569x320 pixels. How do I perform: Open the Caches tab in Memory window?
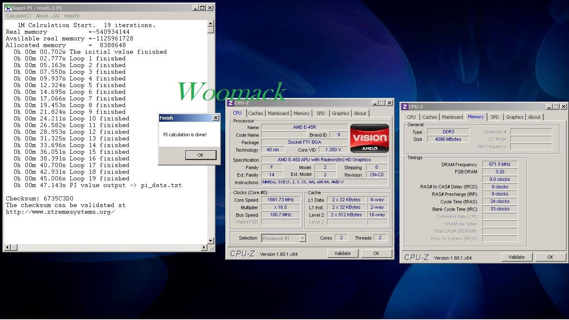[430, 117]
